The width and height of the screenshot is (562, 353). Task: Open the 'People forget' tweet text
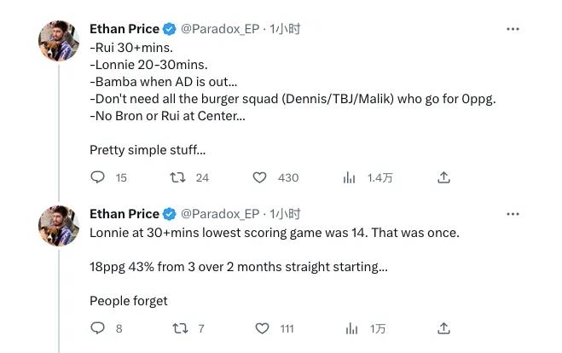pos(128,301)
